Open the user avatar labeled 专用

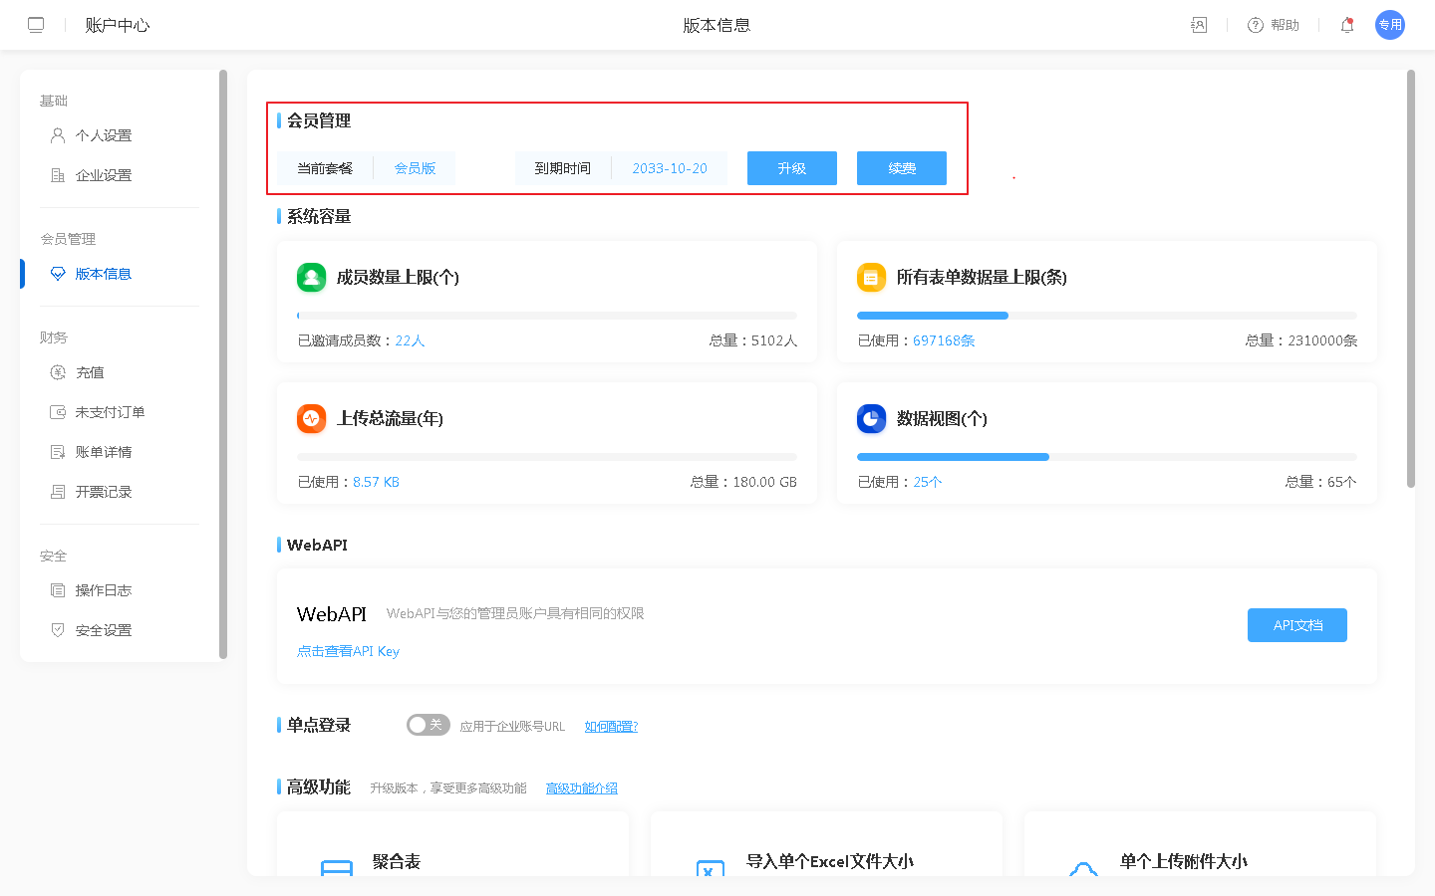1389,25
